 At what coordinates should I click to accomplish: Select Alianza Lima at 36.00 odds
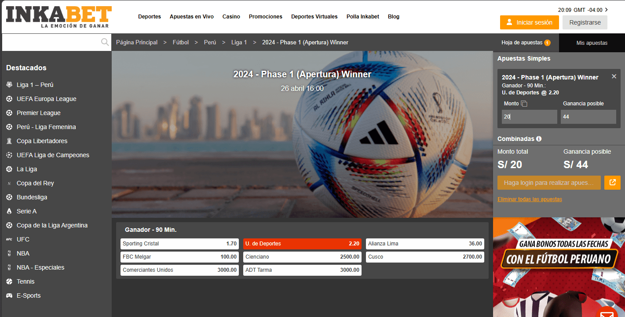[425, 244]
